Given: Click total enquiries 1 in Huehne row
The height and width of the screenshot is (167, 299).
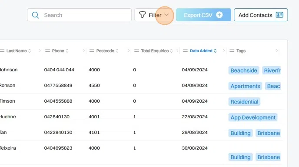Looking at the screenshot, I should tap(134, 117).
